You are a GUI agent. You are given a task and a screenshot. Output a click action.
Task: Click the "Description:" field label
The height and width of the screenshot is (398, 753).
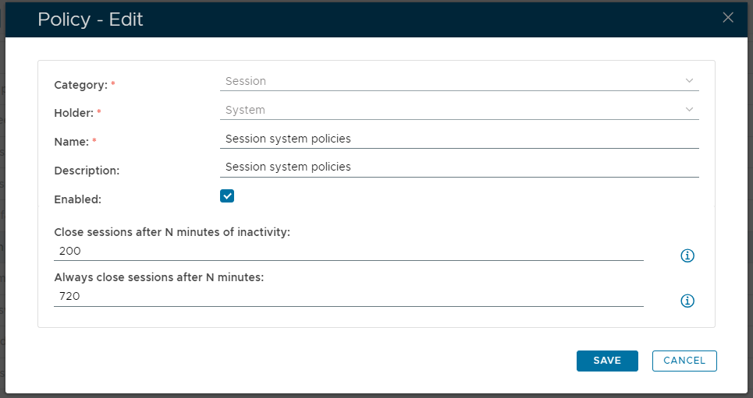(87, 170)
